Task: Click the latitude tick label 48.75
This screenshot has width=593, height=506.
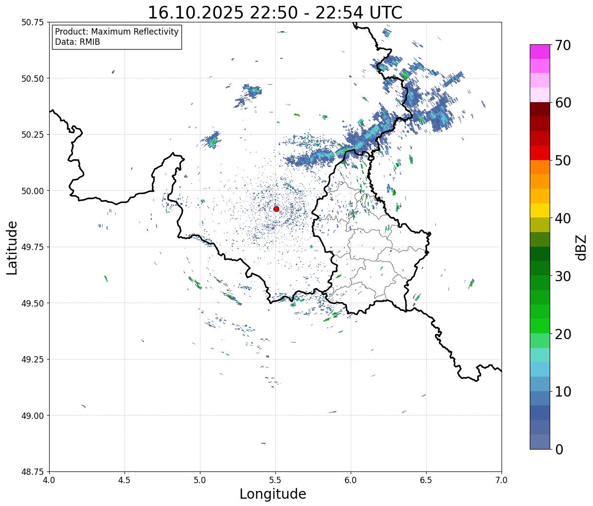Action: [x=33, y=472]
